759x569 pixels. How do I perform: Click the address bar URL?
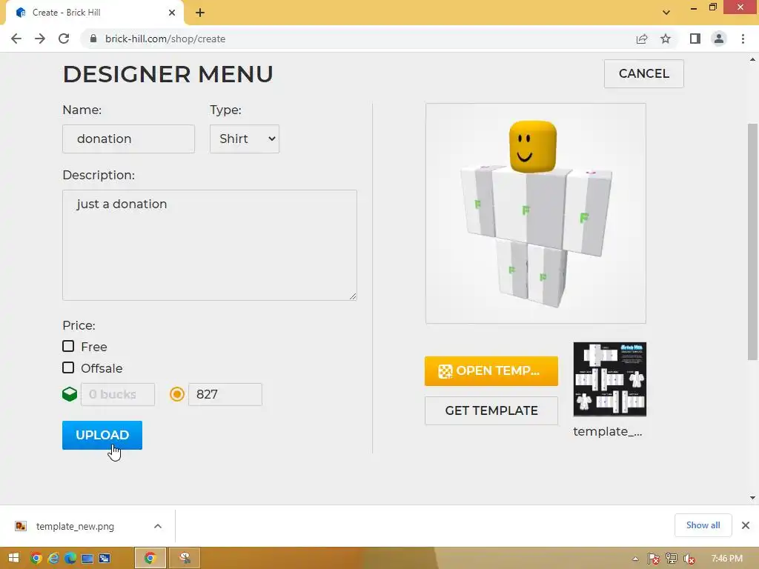(x=165, y=39)
